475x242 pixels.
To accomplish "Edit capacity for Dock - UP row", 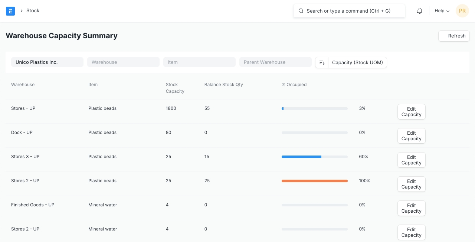I will pyautogui.click(x=411, y=136).
